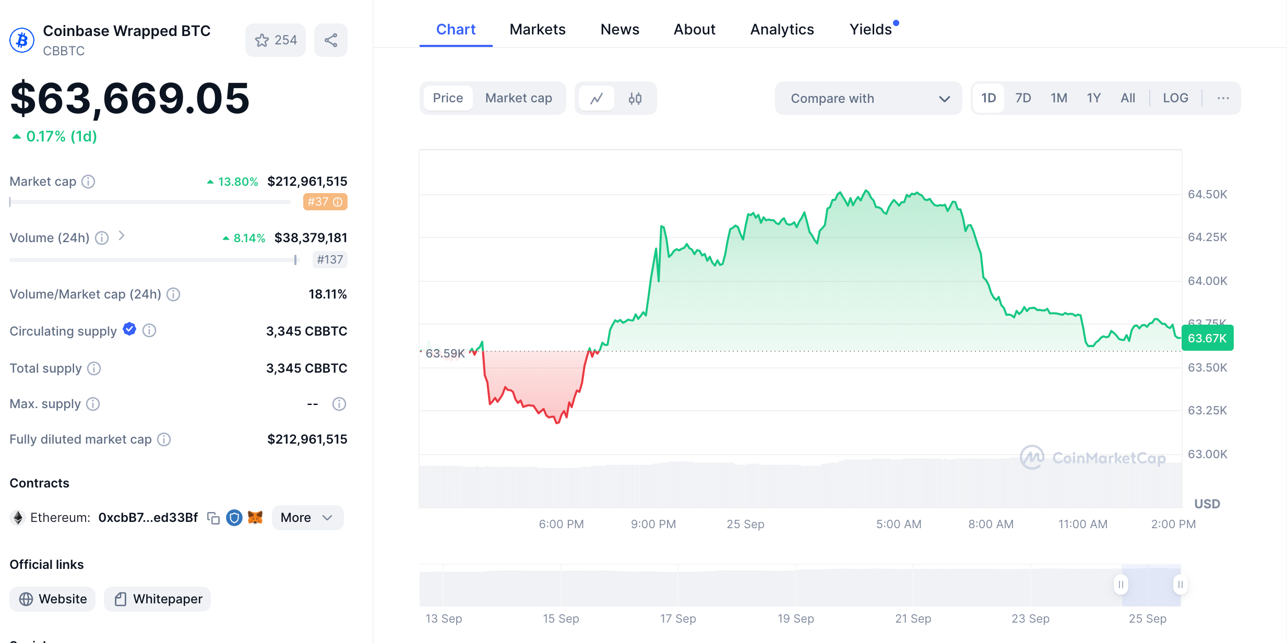Click the 0.17% (1d) change text

tap(62, 137)
